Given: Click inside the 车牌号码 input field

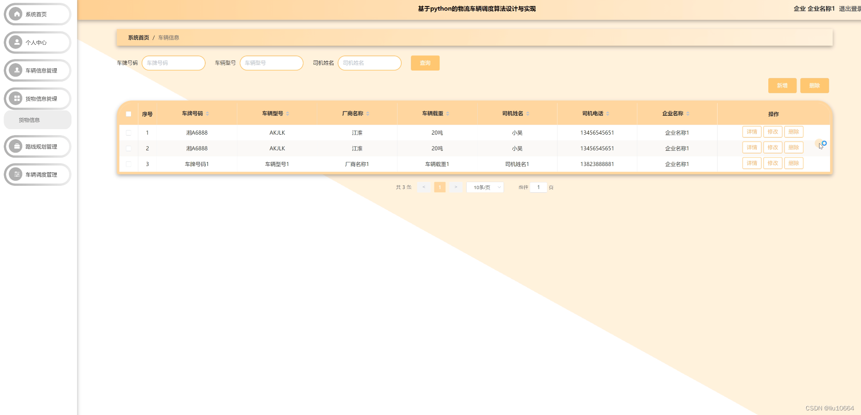Looking at the screenshot, I should pos(173,63).
